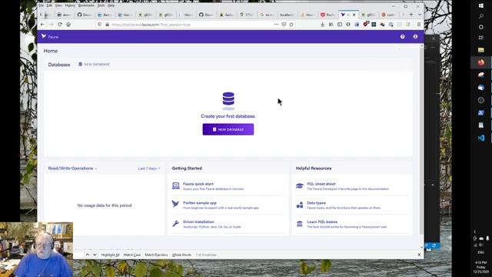Open the library bookshelf icon
The width and height of the screenshot is (492, 277).
[x=331, y=24]
